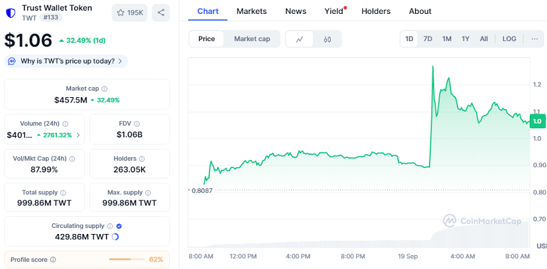
Task: Switch to line chart view icon
Action: [299, 39]
